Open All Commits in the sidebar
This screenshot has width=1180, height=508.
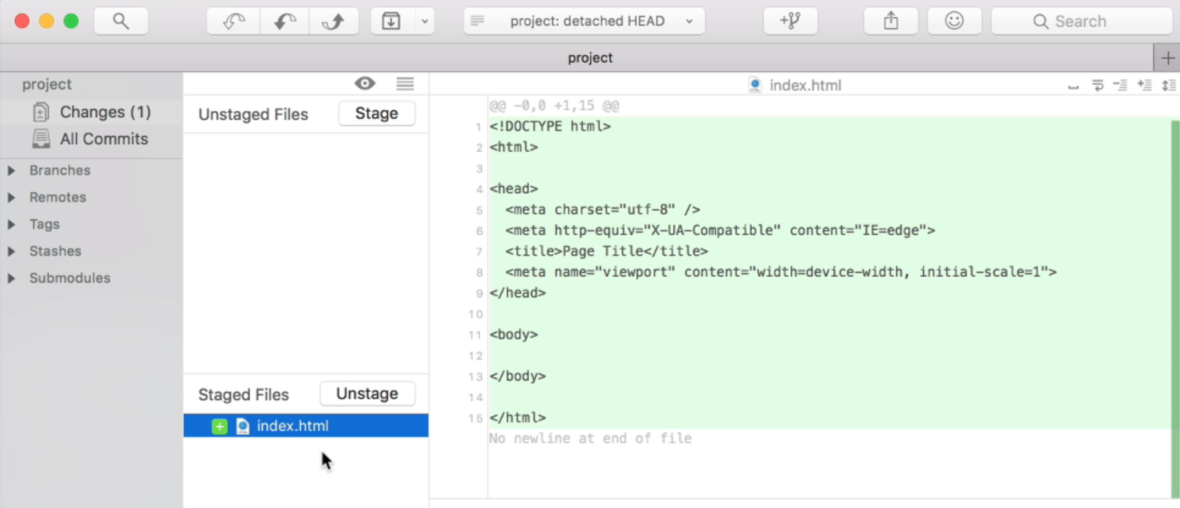[103, 139]
